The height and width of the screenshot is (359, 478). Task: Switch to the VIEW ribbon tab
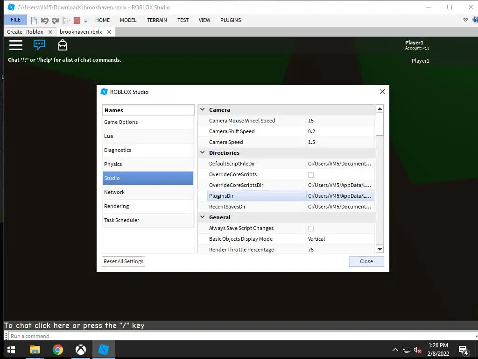[204, 20]
